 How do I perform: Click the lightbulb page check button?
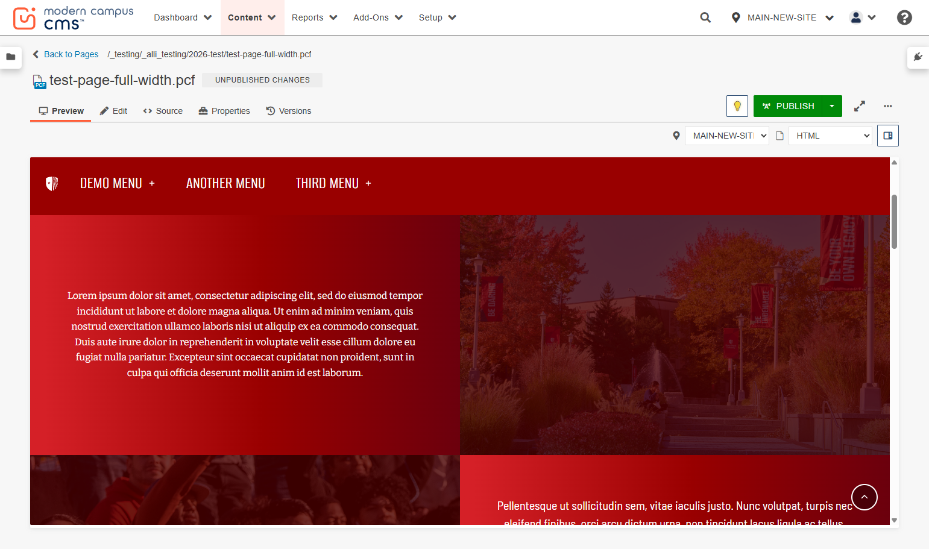[x=737, y=106]
